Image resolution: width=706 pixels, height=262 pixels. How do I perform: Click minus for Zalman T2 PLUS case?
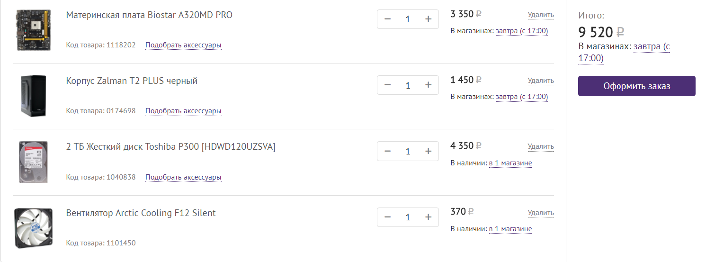[x=388, y=85]
